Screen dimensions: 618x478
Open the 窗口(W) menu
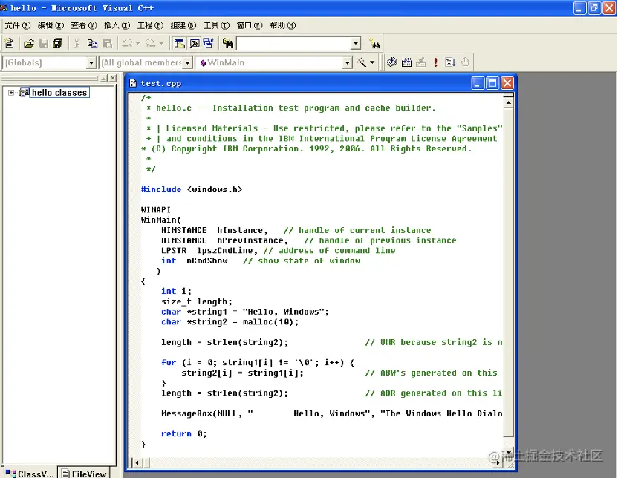250,25
